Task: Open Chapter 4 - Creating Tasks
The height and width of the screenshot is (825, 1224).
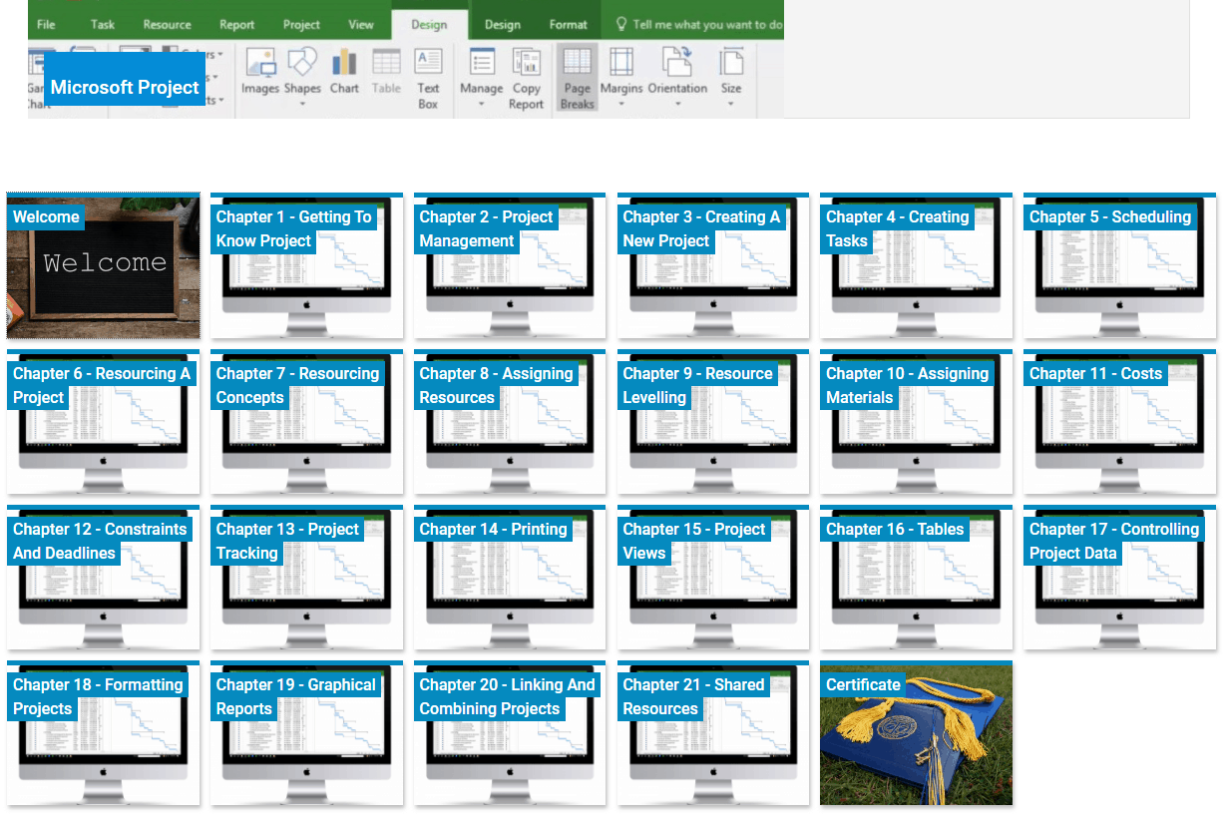Action: [x=916, y=266]
